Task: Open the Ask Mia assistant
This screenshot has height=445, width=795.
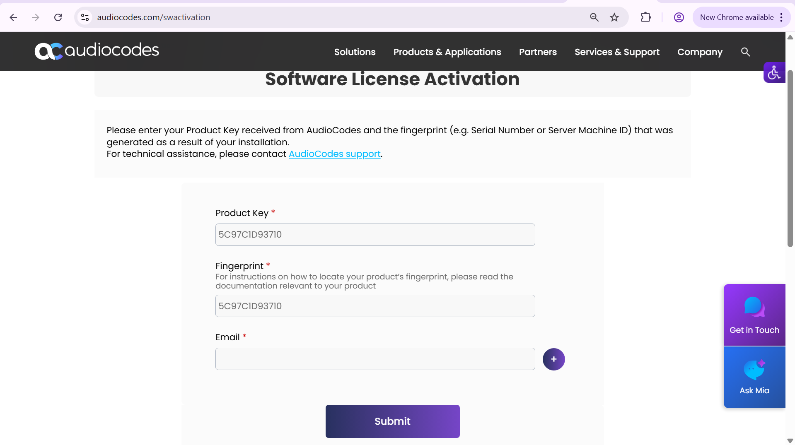Action: (x=754, y=377)
